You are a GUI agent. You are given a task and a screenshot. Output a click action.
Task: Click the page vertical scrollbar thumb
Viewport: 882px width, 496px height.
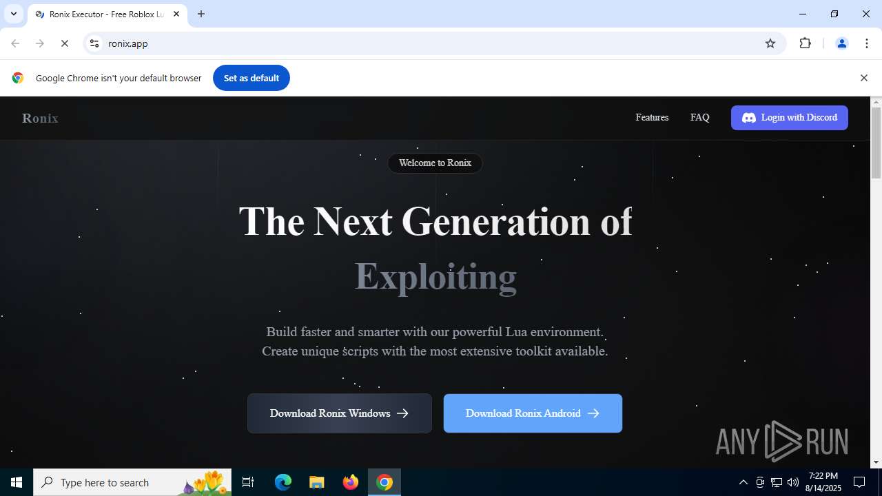click(876, 143)
